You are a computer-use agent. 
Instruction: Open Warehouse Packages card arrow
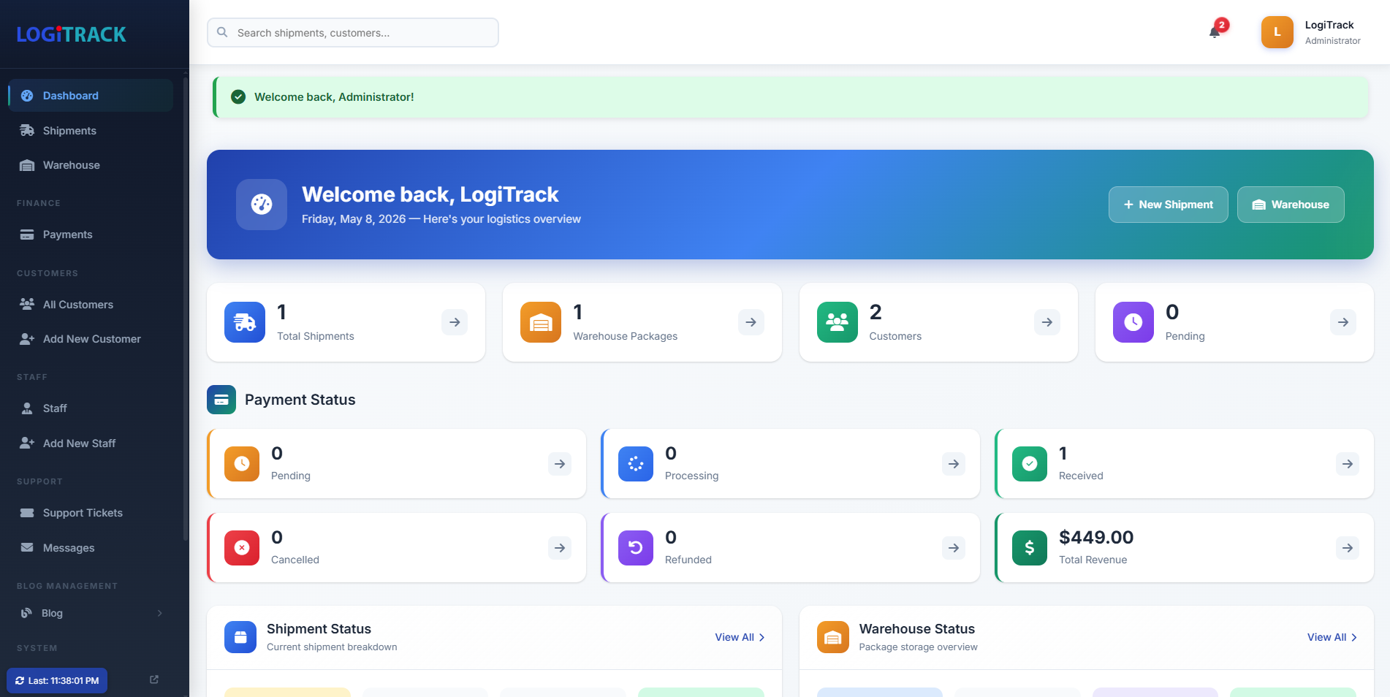pyautogui.click(x=751, y=322)
